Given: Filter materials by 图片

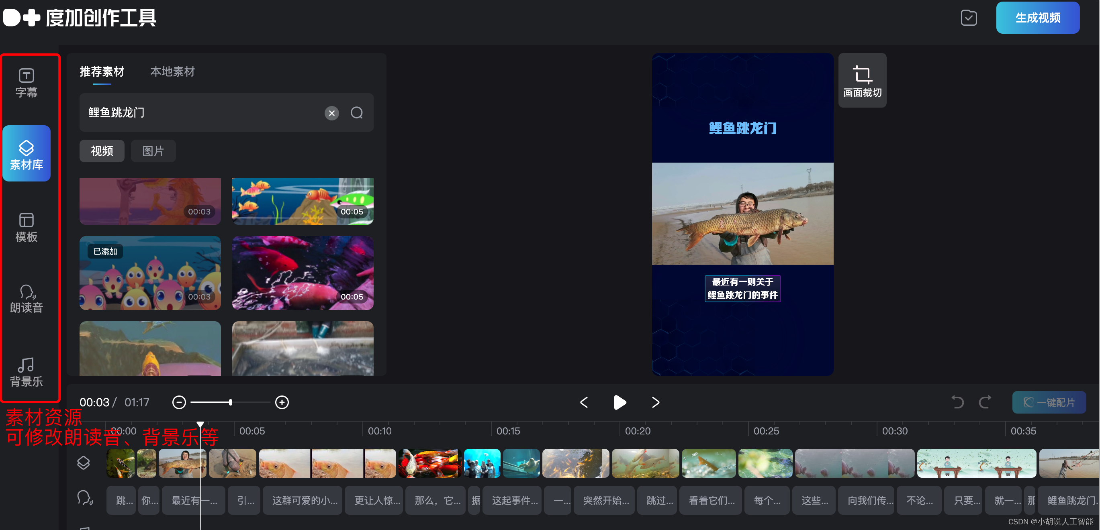Looking at the screenshot, I should [x=153, y=151].
